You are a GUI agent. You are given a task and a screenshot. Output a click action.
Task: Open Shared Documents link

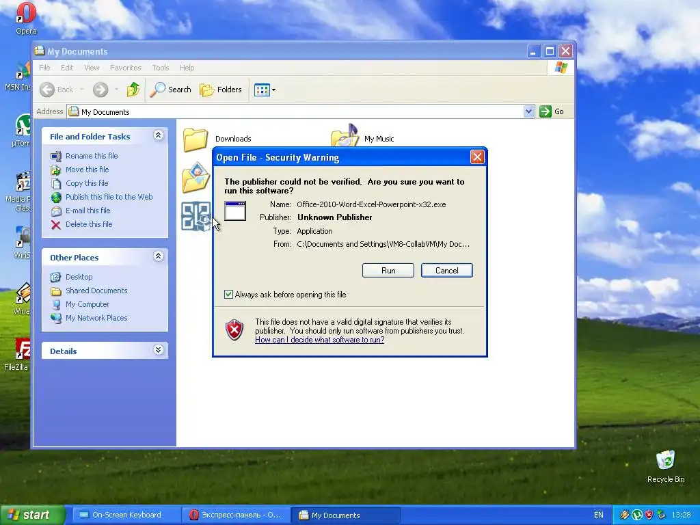tap(96, 291)
